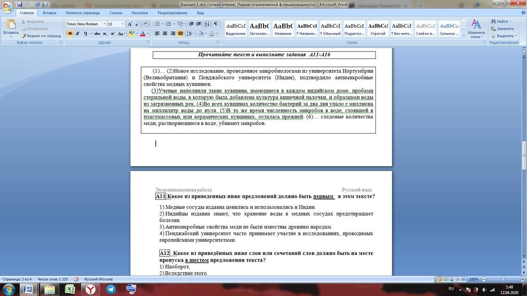This screenshot has width=527, height=296.
Task: Open Telegram from the taskbar
Action: point(111,289)
